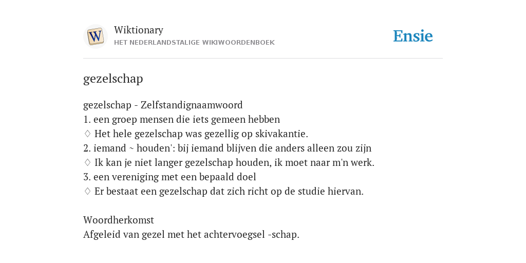Click the diamond bullet before 'Het hele gezelschap'
The width and height of the screenshot is (526, 263).
point(87,134)
